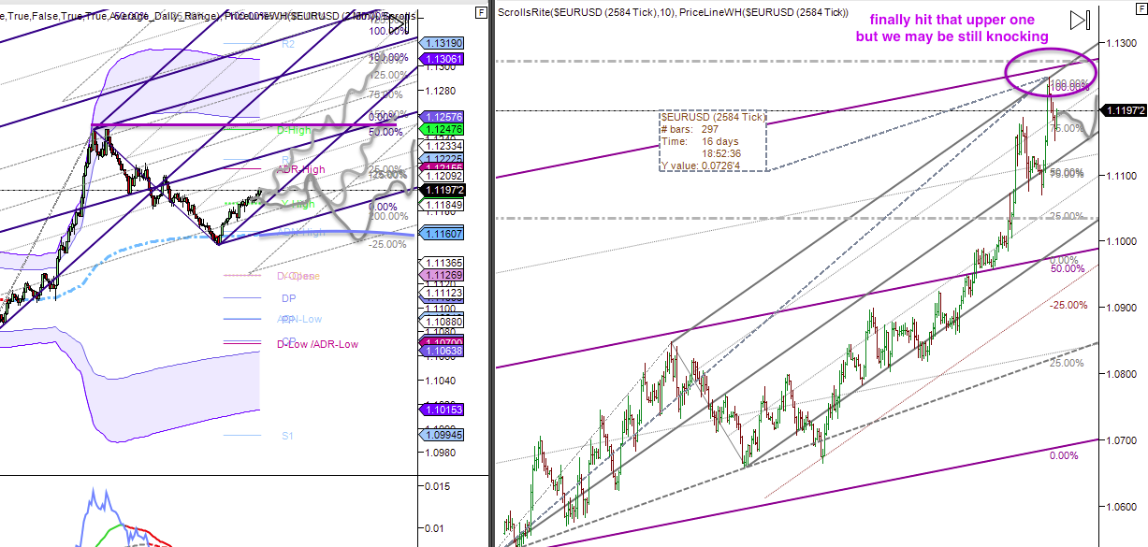The image size is (1148, 547).
Task: Click the -25.00% Fibonacci label in right chart
Action: click(1068, 306)
